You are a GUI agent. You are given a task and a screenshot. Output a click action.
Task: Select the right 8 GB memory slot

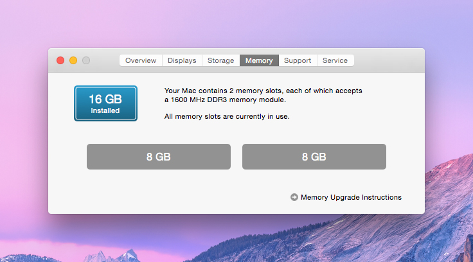[314, 157]
